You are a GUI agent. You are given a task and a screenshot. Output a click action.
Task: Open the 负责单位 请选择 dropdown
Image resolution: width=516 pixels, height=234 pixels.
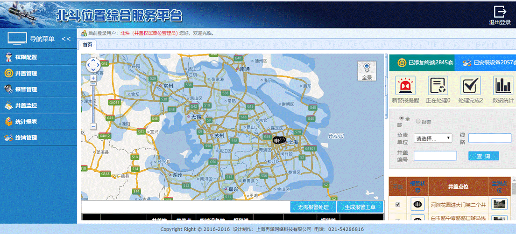pos(433,138)
